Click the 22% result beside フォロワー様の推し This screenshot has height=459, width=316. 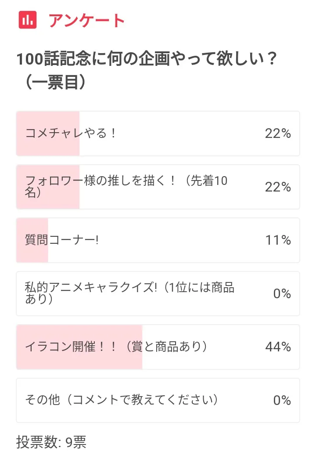[278, 187]
